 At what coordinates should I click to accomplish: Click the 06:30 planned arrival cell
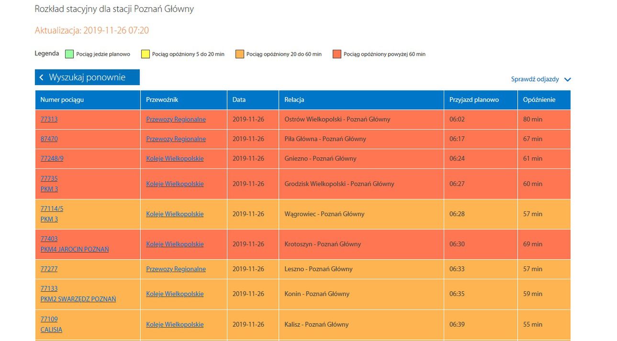(481, 244)
